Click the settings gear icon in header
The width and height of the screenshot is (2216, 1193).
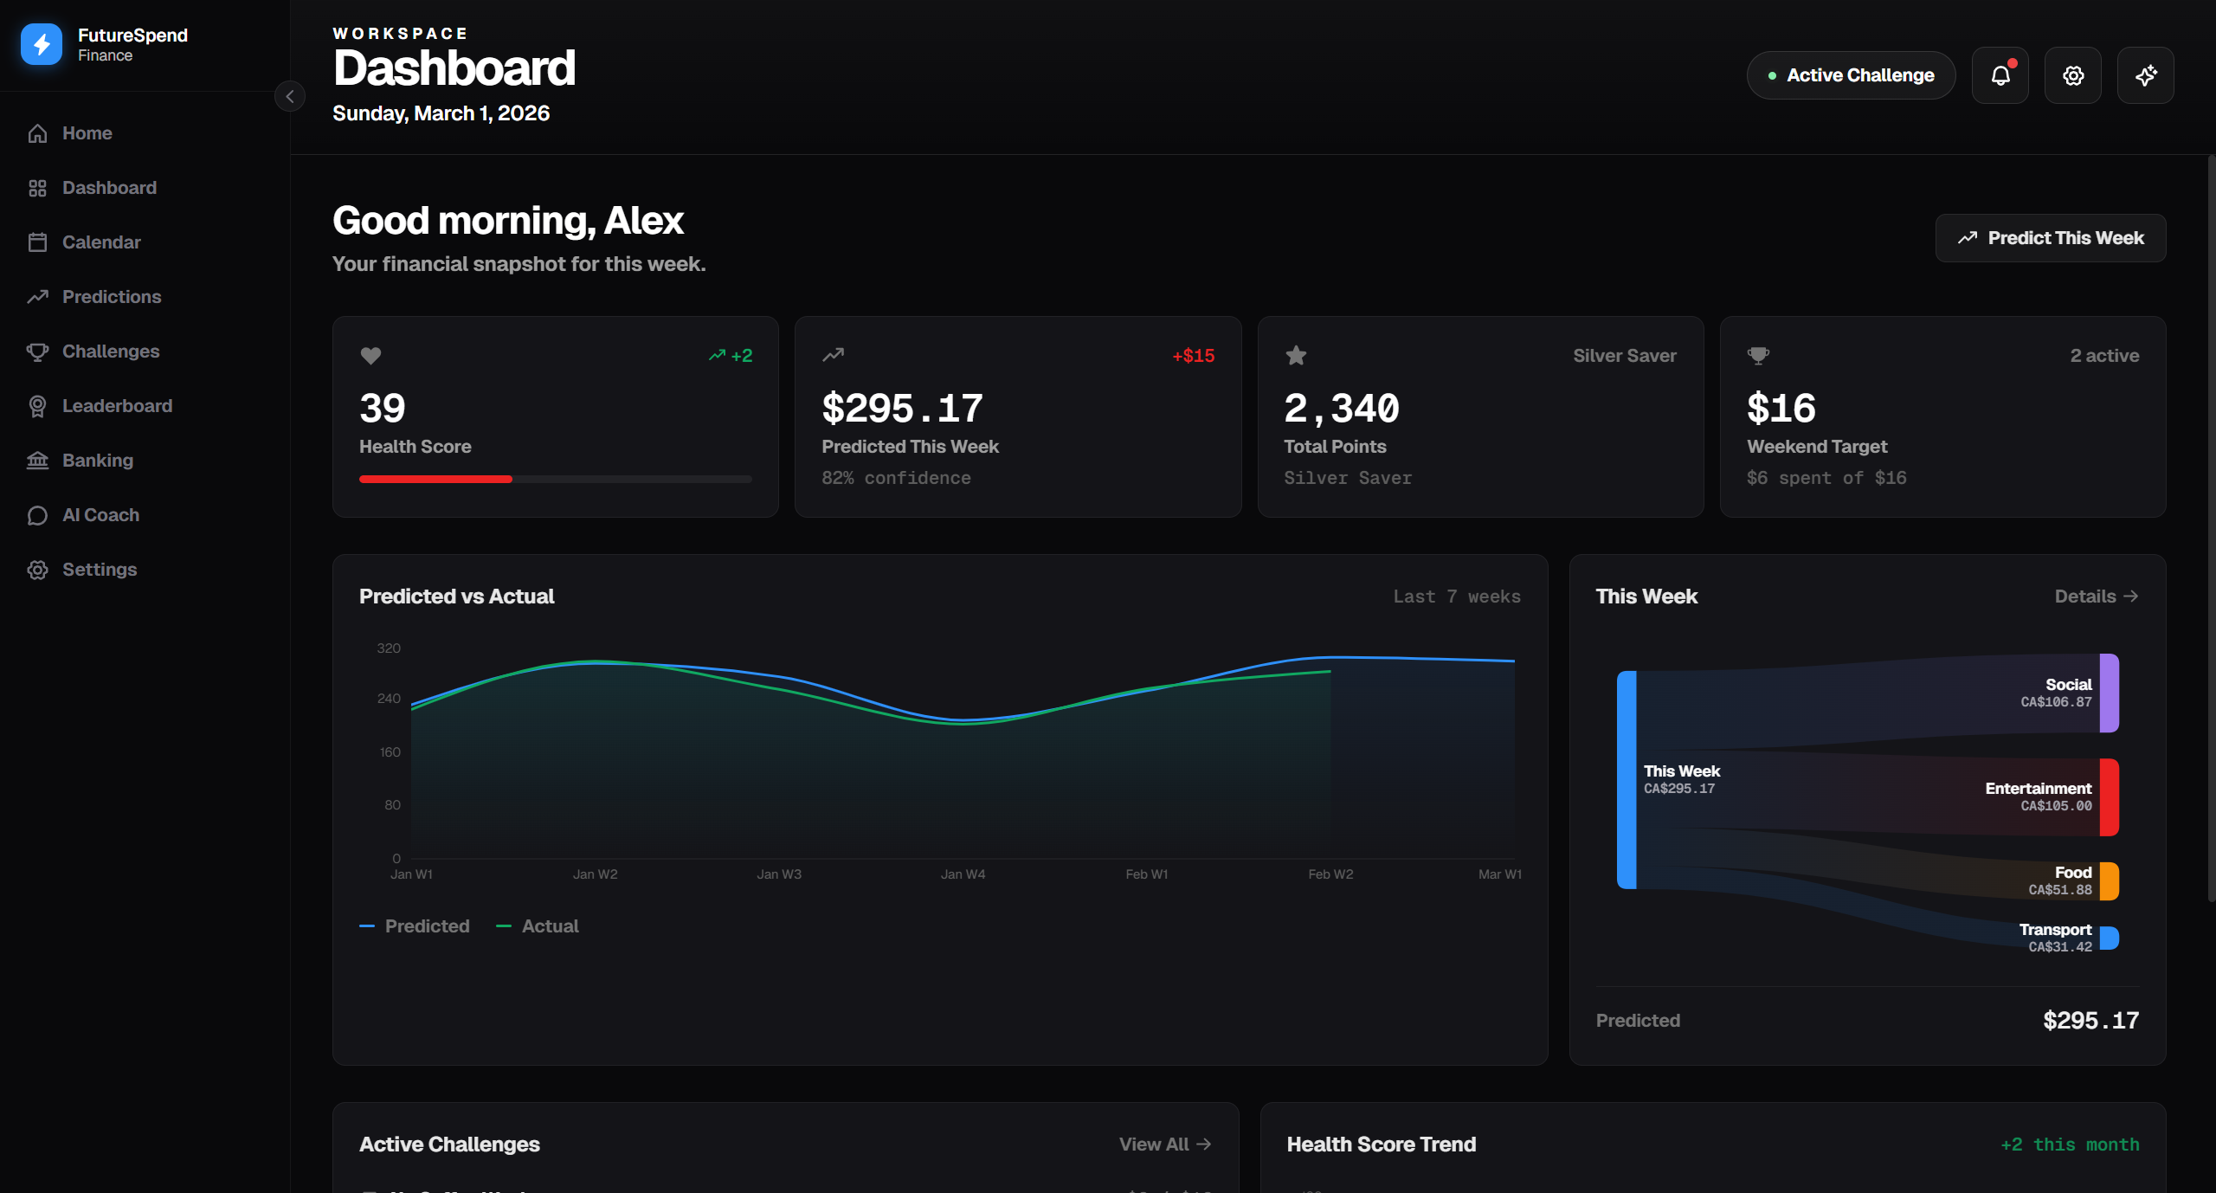pos(2072,75)
